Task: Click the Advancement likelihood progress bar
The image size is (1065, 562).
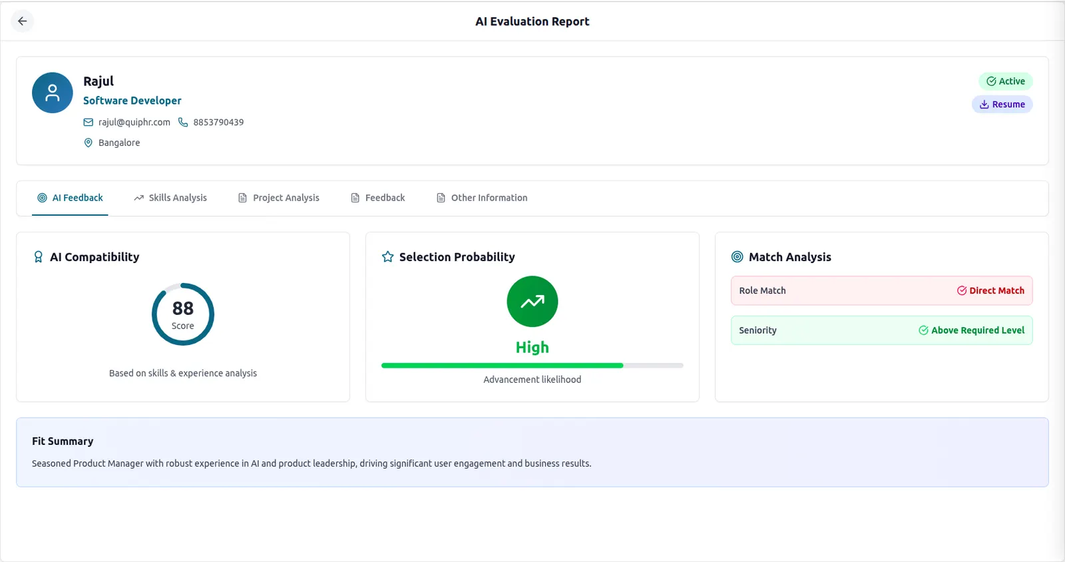Action: coord(532,366)
